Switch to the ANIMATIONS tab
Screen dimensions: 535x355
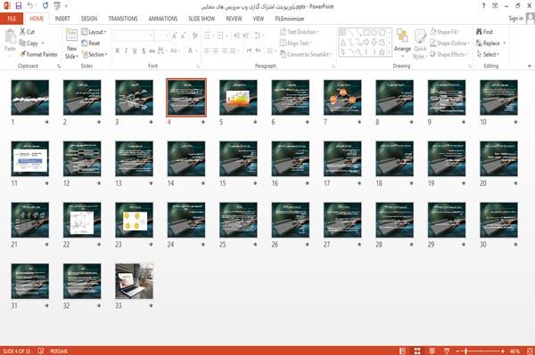click(x=163, y=19)
